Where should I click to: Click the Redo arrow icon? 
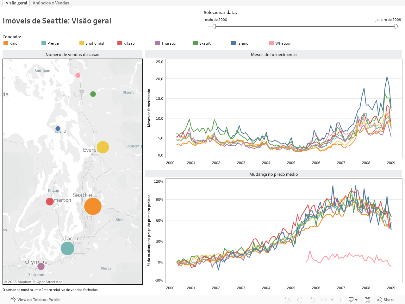300,300
